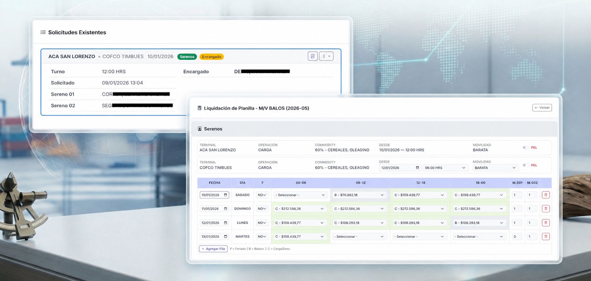591x281 pixels.
Task: Click the 09/01/2026 13:04 solicitado value
Action: click(122, 83)
